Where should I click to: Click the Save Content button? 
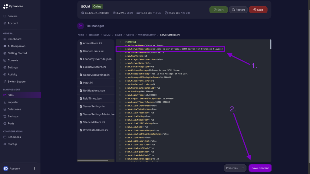[x=260, y=168]
